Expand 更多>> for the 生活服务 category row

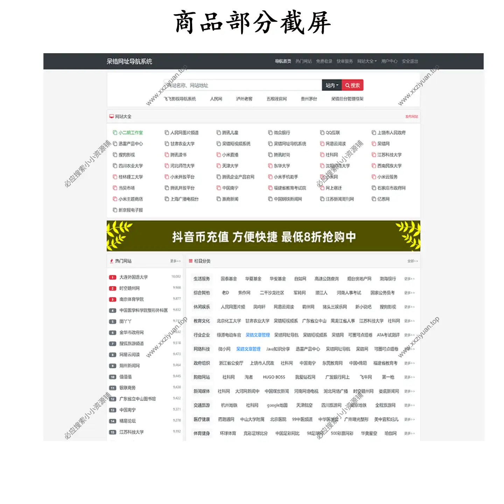click(x=409, y=279)
